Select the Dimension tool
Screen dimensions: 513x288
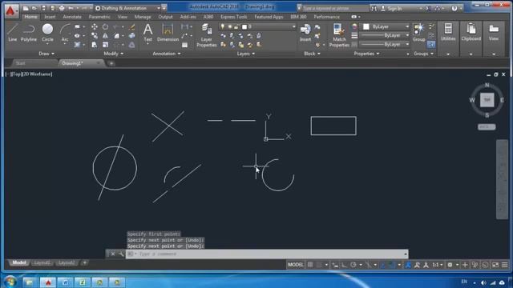pyautogui.click(x=168, y=33)
